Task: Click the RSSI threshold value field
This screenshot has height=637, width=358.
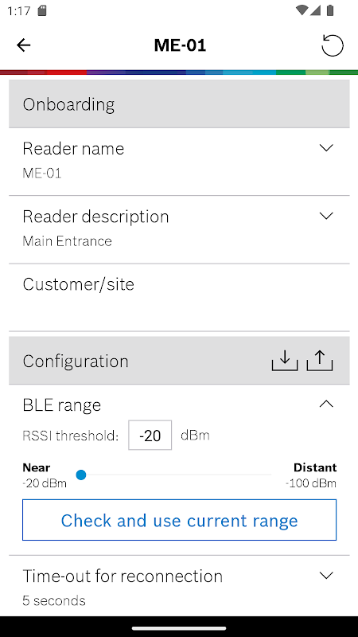Action: pyautogui.click(x=150, y=436)
